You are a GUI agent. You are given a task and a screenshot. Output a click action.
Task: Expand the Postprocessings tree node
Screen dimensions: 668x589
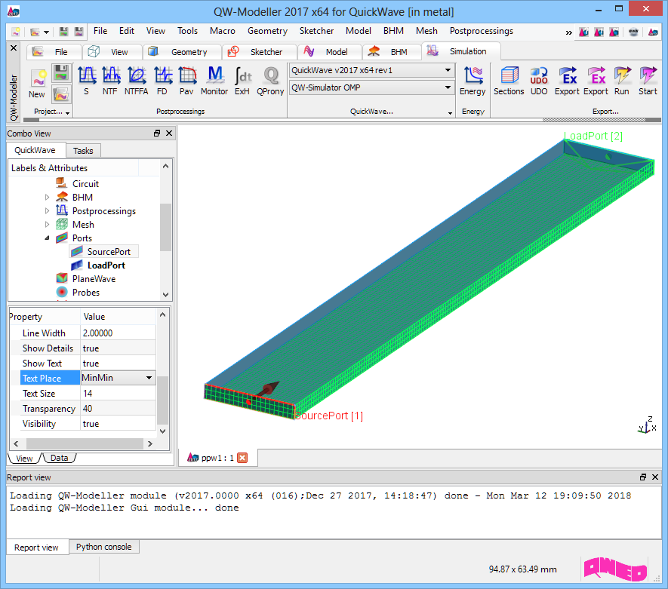(47, 211)
